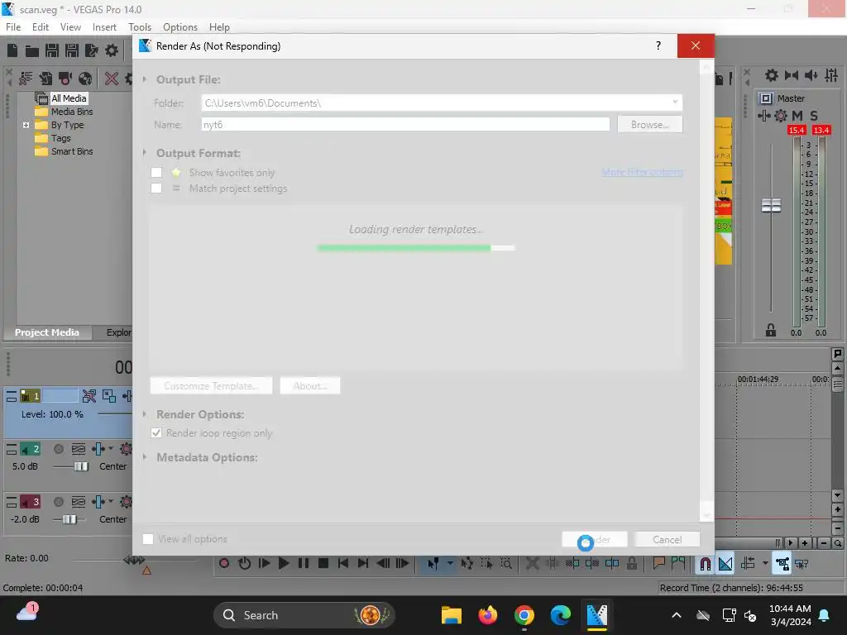Click the Loop Playback button

(x=244, y=564)
